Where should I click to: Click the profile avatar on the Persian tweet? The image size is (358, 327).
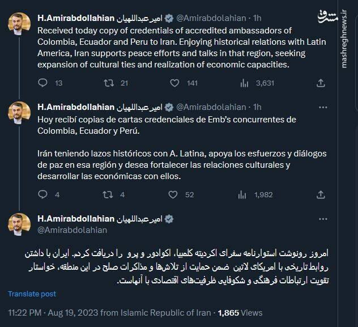(x=19, y=224)
